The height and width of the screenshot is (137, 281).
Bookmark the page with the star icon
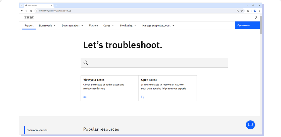coord(242,11)
